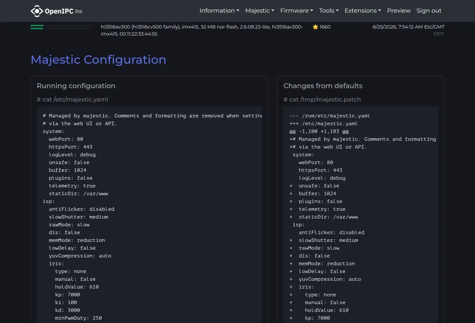This screenshot has width=475, height=323.
Task: Click '+ buffer: 1024' diff line
Action: [x=313, y=193]
